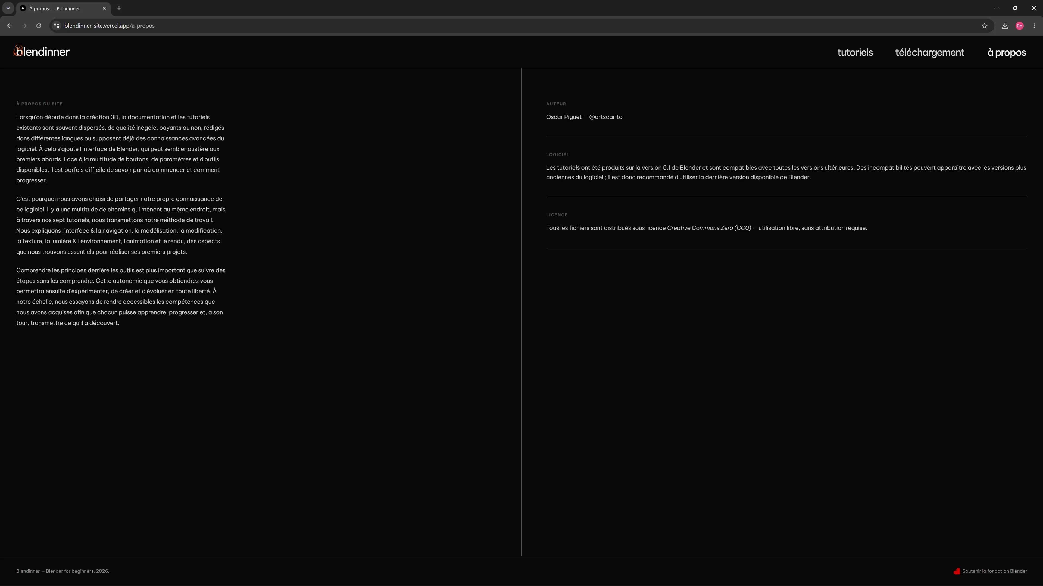Screen dimensions: 1043x586
Task: Open a new browser tab
Action: tap(119, 8)
